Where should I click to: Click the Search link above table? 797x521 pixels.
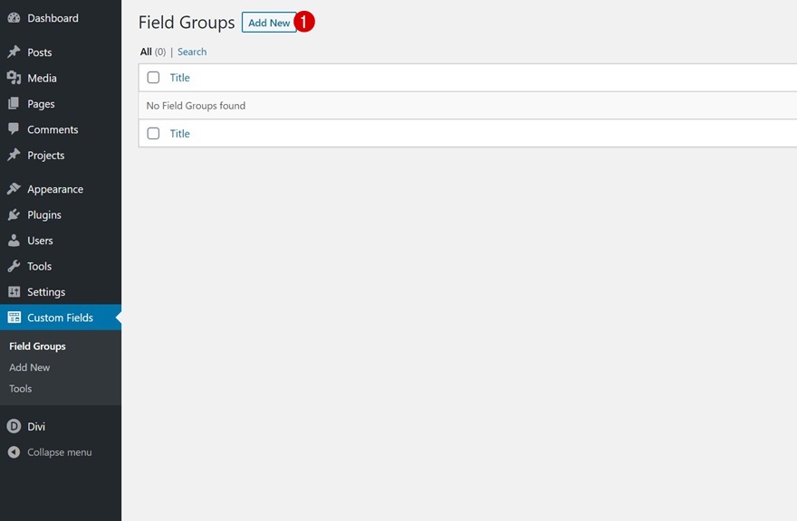[x=192, y=52]
